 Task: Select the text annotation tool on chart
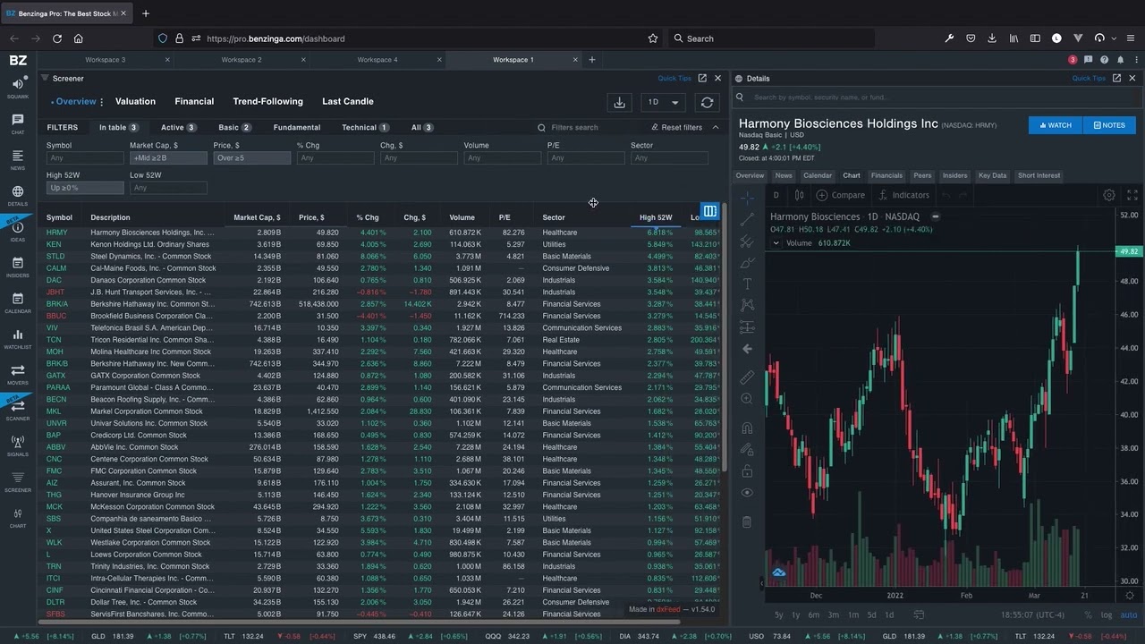point(747,284)
